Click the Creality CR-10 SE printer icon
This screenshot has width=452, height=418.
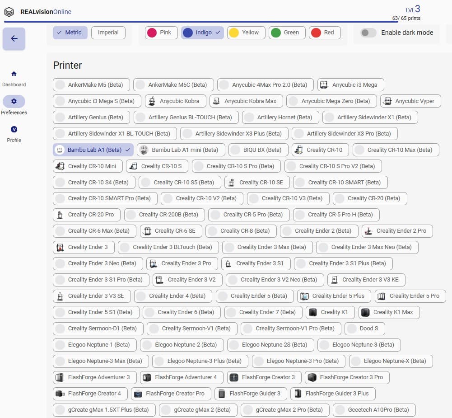coord(231,183)
